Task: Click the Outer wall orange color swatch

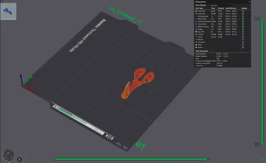Action: coord(196,14)
